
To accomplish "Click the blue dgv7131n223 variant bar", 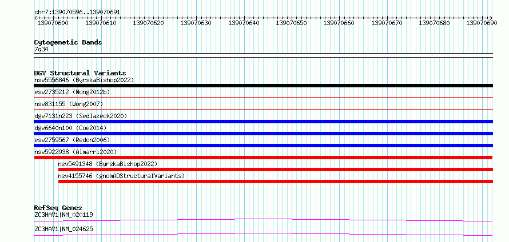I will [x=263, y=122].
